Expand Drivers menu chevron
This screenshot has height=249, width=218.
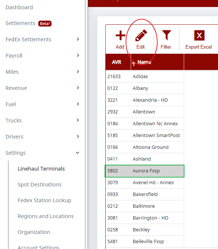coord(78,136)
